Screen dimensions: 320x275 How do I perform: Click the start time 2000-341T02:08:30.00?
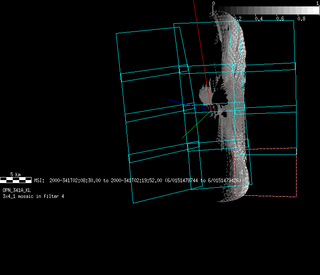(x=75, y=180)
